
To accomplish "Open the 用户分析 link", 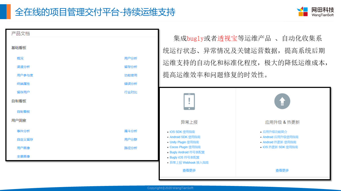I will (x=131, y=58).
